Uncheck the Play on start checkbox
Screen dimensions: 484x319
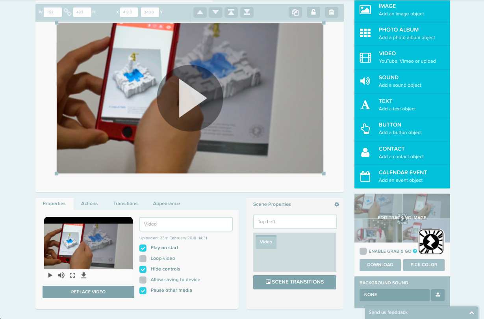pos(143,248)
